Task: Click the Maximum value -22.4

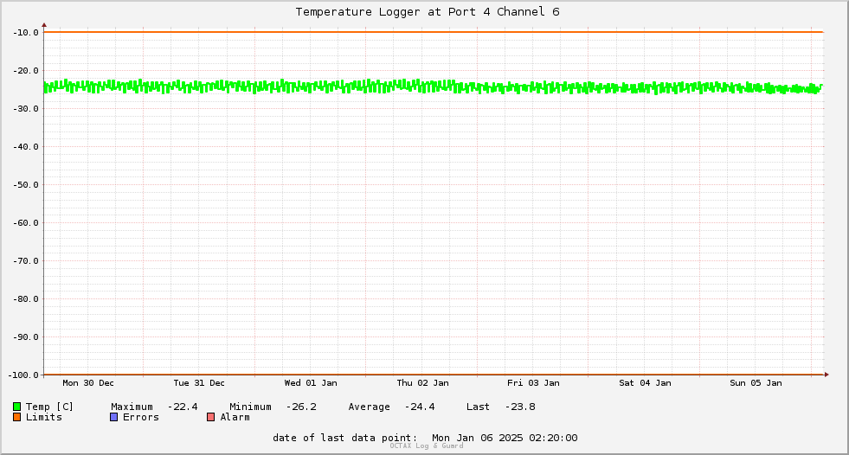Action: click(183, 407)
